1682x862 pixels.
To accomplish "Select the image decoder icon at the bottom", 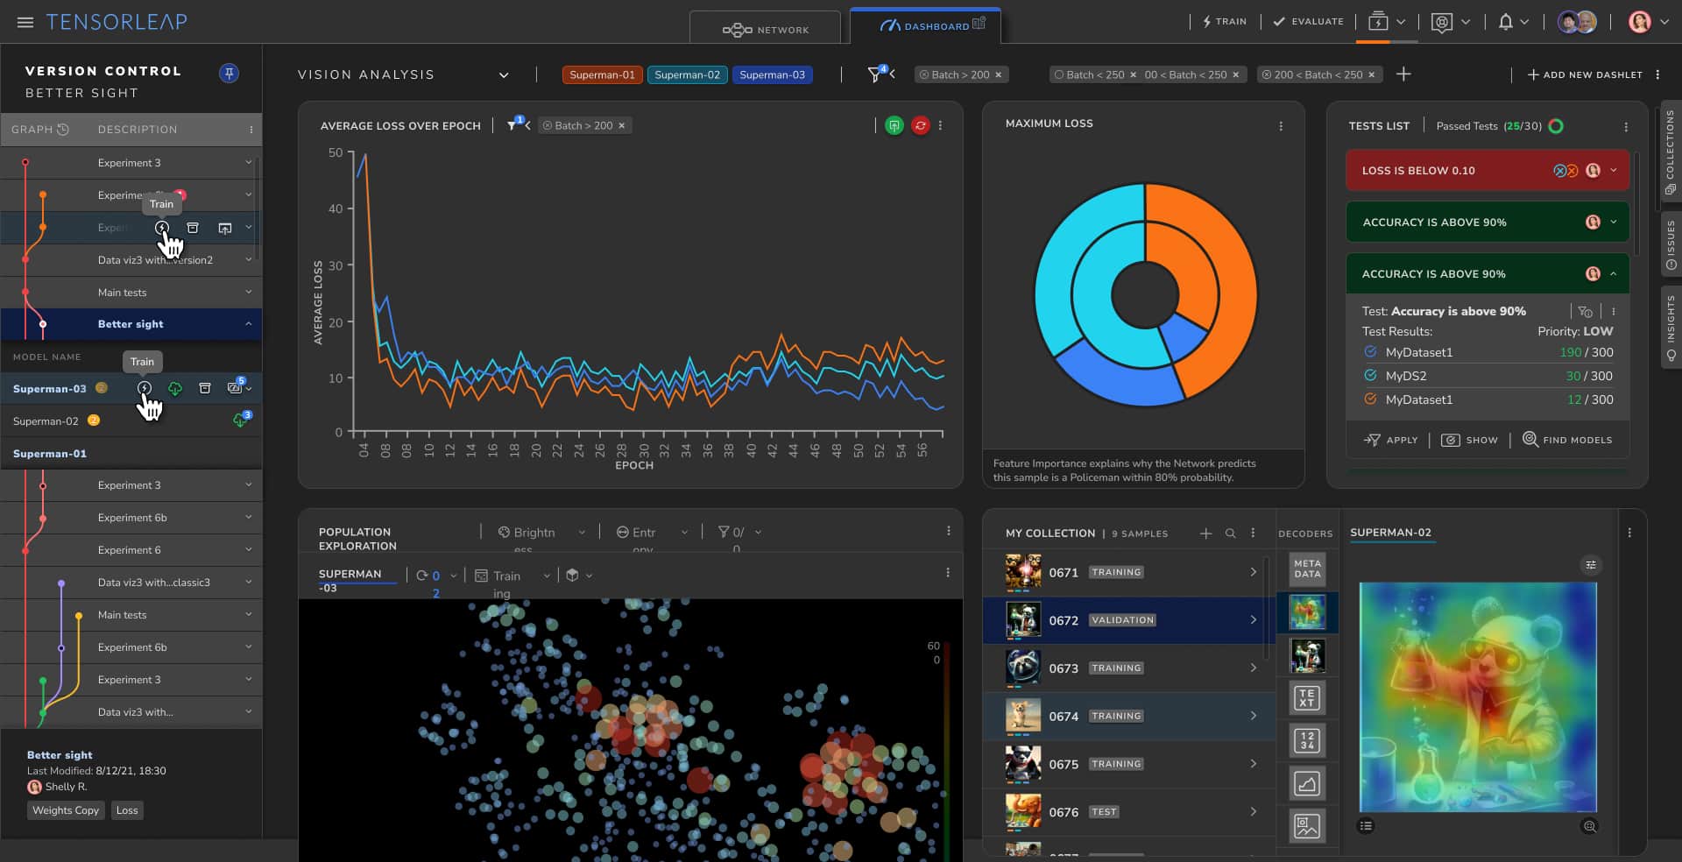I will pyautogui.click(x=1307, y=826).
